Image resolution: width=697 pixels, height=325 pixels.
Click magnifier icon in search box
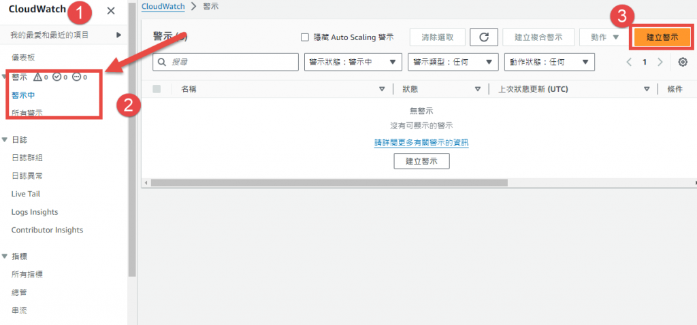pos(162,62)
